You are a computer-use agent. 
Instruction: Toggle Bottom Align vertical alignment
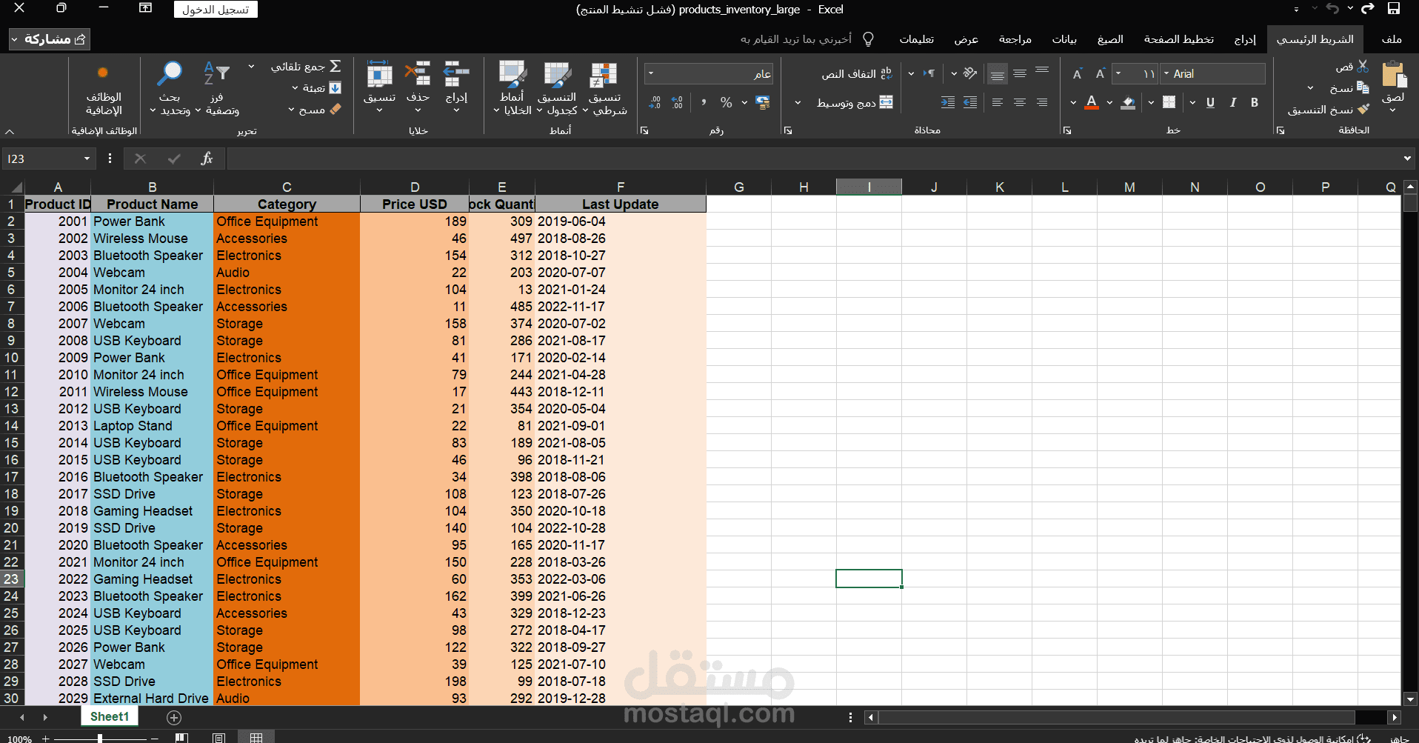click(998, 73)
